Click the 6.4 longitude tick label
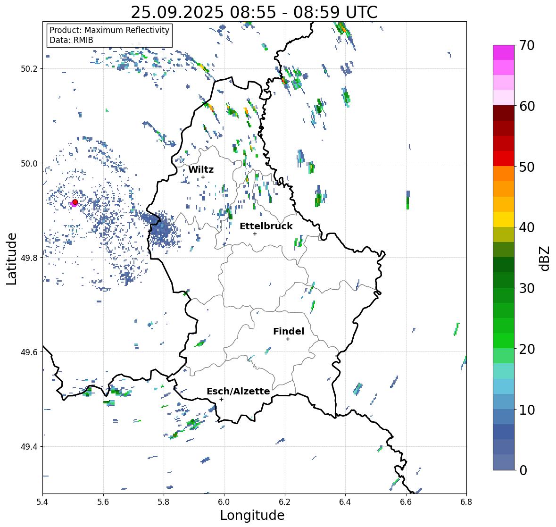 coord(345,502)
